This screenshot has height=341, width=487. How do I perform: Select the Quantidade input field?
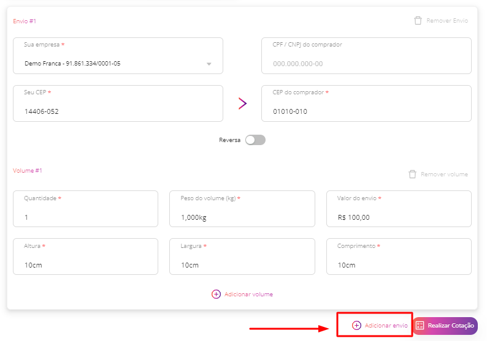pyautogui.click(x=85, y=209)
